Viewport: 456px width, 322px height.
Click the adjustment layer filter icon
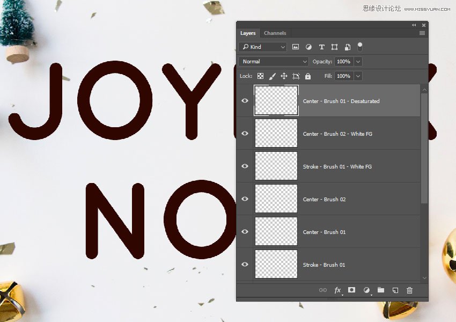308,47
